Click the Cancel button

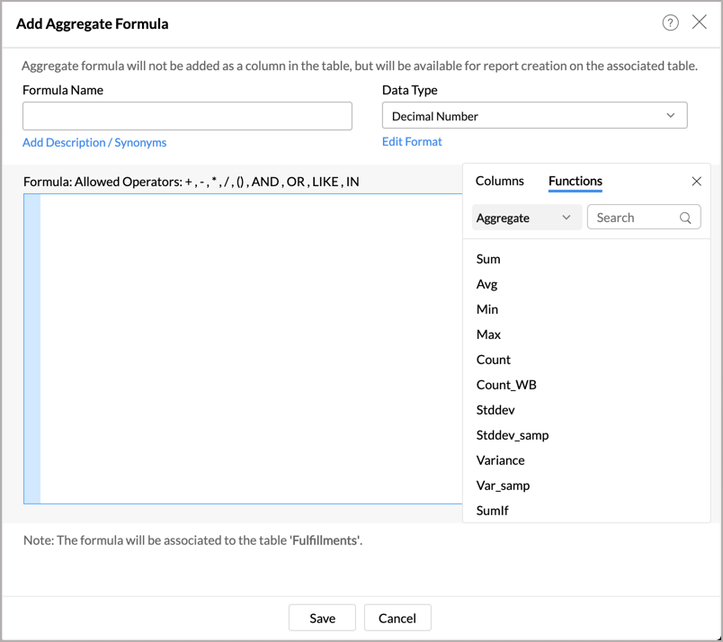[397, 618]
